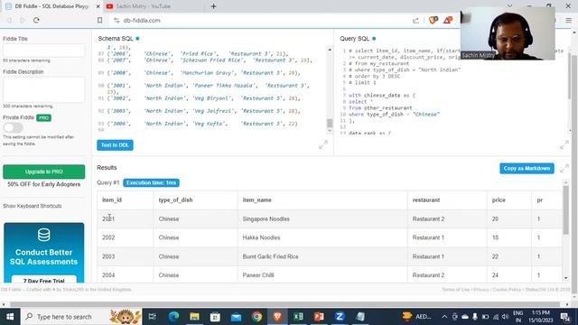Toggle the Private Fiddle switch
The width and height of the screenshot is (578, 325).
(x=13, y=127)
